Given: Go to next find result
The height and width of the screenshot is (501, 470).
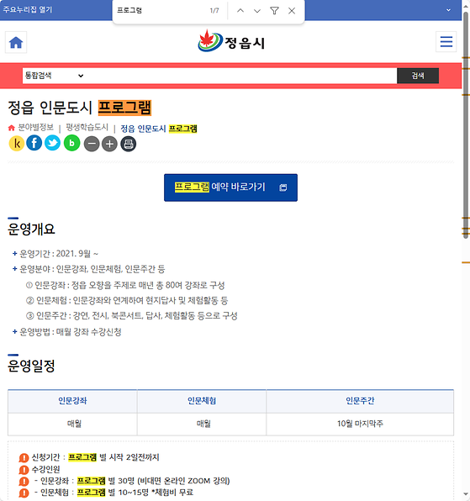Looking at the screenshot, I should tap(257, 11).
